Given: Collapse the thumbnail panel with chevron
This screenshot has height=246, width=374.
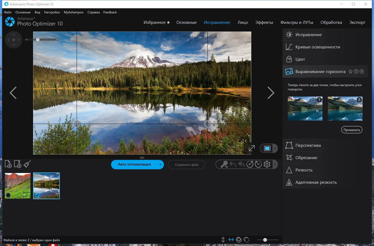Looking at the screenshot, I should (142, 158).
